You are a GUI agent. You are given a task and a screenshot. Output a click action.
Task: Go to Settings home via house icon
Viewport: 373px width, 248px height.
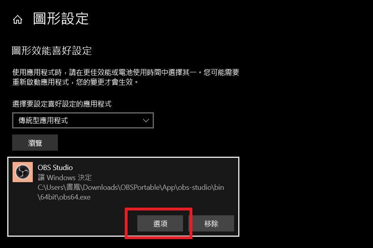[17, 19]
